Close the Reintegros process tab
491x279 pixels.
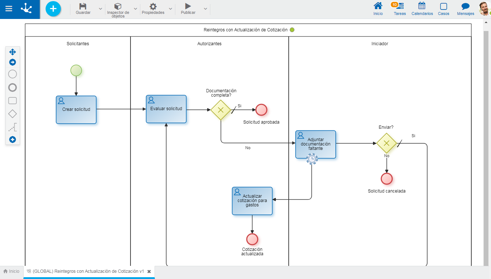tap(149, 272)
